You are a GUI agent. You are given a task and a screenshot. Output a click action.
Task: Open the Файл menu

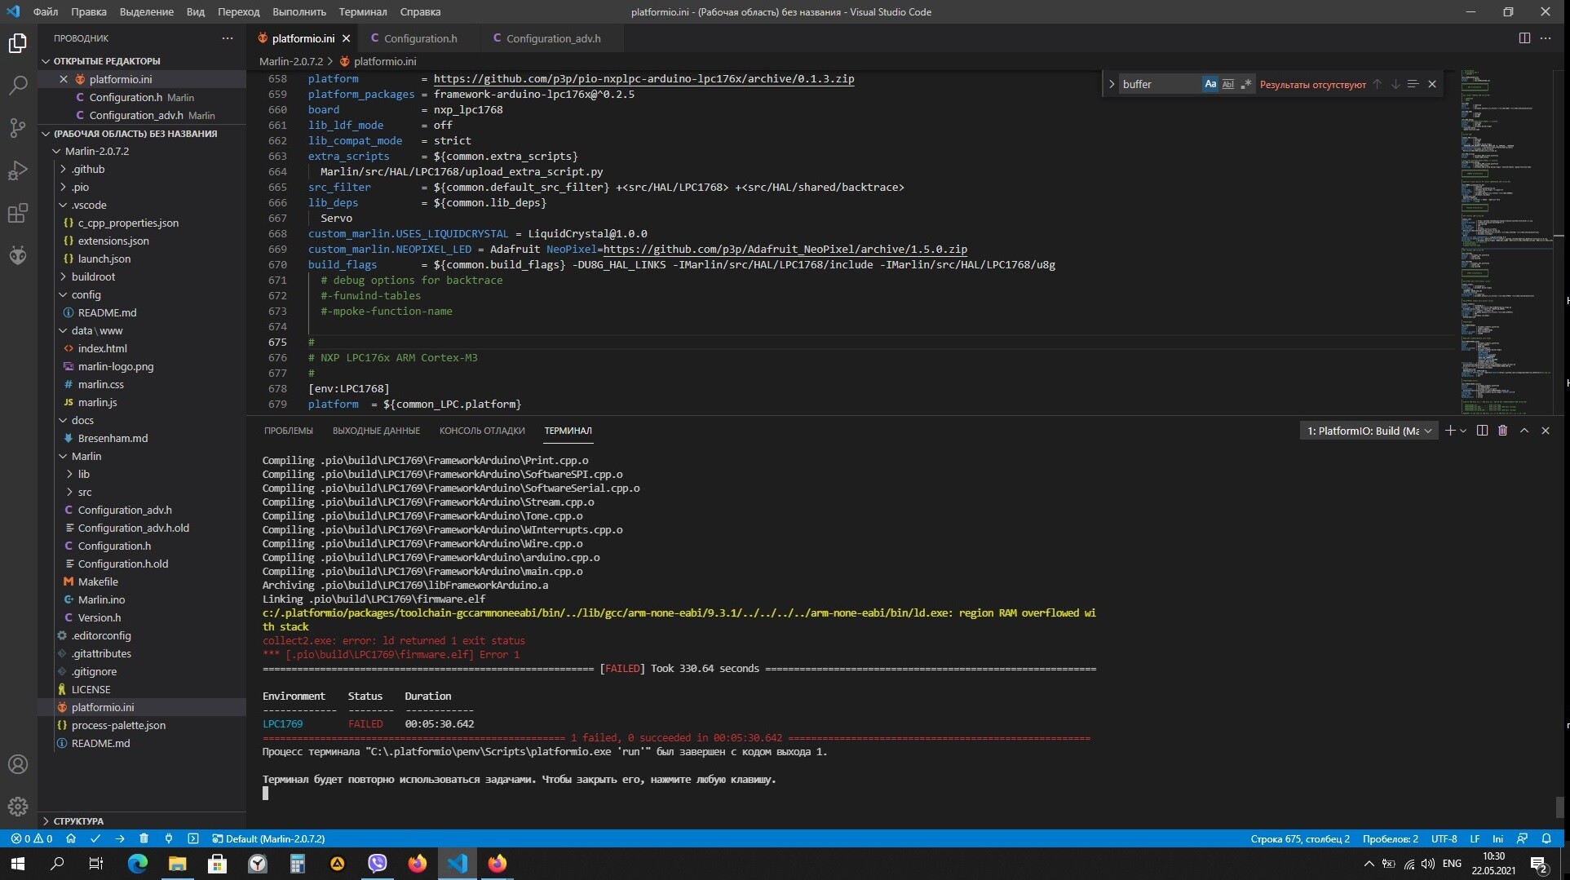46,11
